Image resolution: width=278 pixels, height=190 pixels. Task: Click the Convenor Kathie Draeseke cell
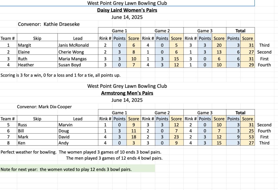(49, 24)
